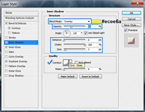Expand the Contour dropdown arrow

[x=71, y=63]
